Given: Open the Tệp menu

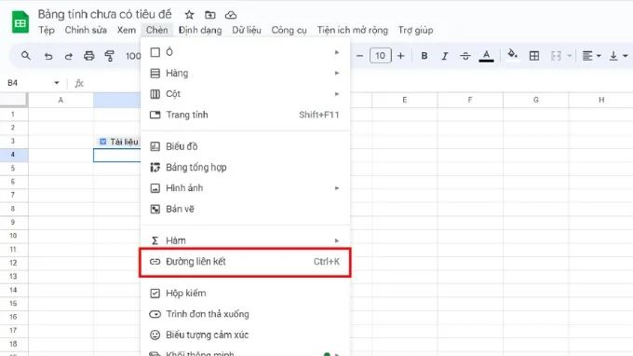Looking at the screenshot, I should pos(47,31).
